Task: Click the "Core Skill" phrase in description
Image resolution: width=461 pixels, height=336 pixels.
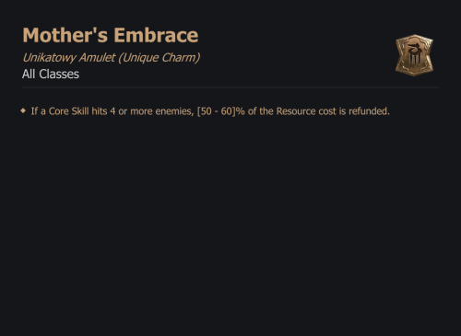Action: coord(68,111)
